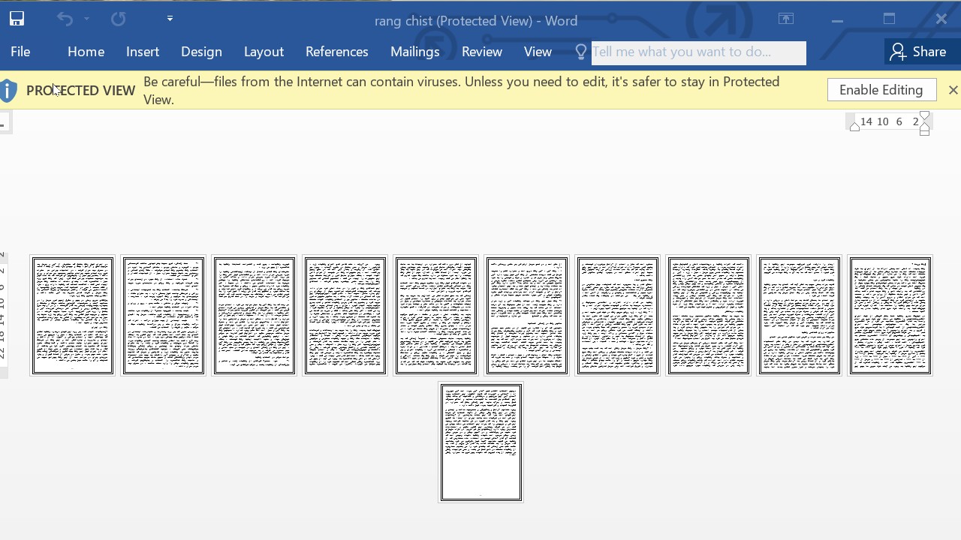Click the horizontal ruler right indent marker

925,124
